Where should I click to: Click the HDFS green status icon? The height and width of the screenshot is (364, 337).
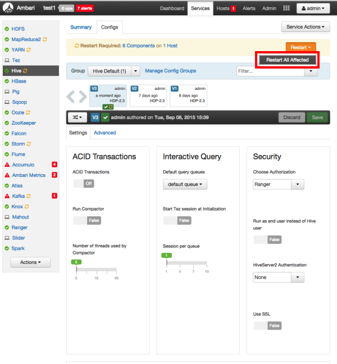[7, 29]
